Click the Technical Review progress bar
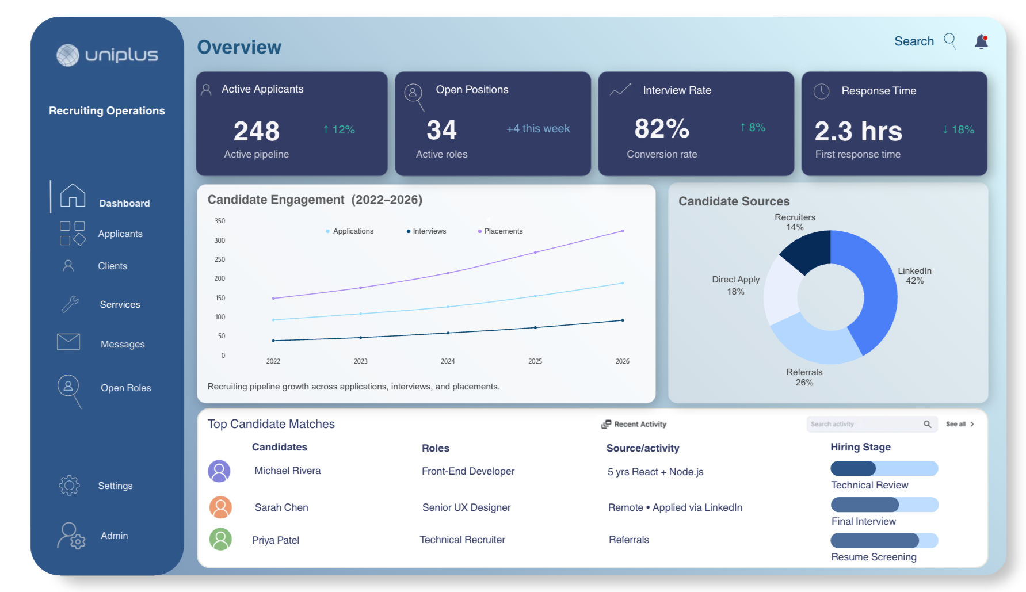 pos(884,468)
